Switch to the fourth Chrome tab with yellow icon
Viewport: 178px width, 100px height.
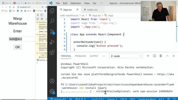(x=40, y=3)
